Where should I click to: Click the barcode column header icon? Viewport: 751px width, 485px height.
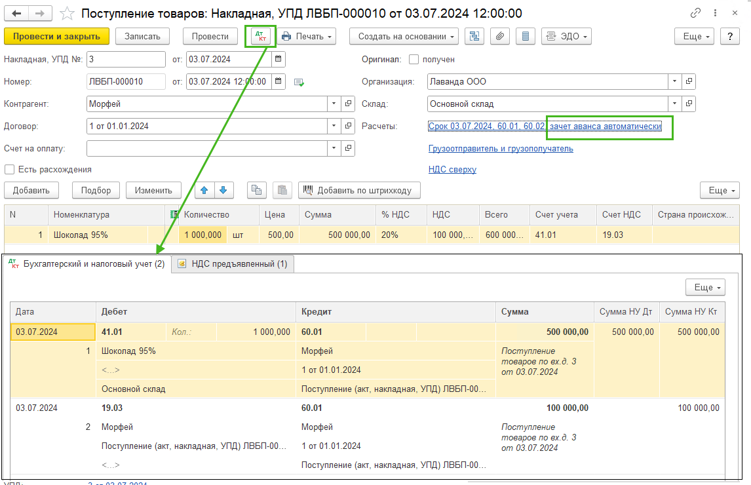[174, 215]
